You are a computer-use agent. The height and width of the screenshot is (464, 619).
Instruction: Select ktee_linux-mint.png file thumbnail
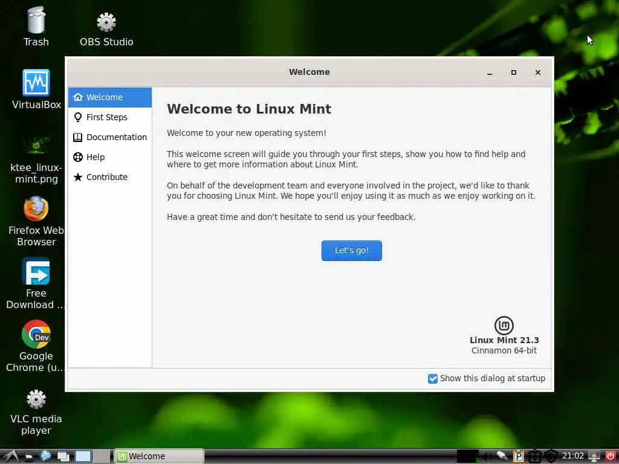click(x=36, y=159)
